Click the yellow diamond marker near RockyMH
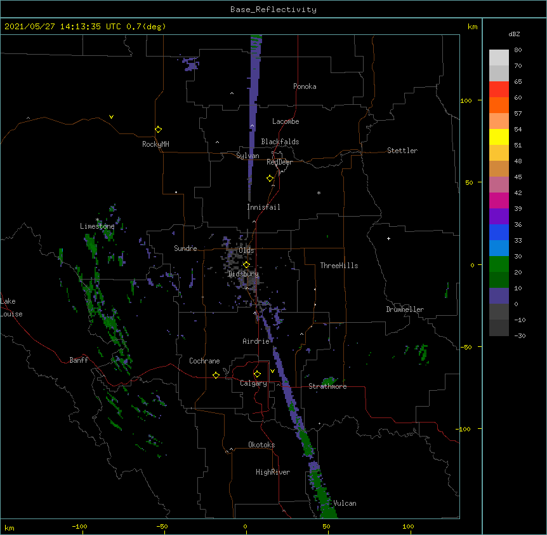The height and width of the screenshot is (535, 547). point(159,130)
